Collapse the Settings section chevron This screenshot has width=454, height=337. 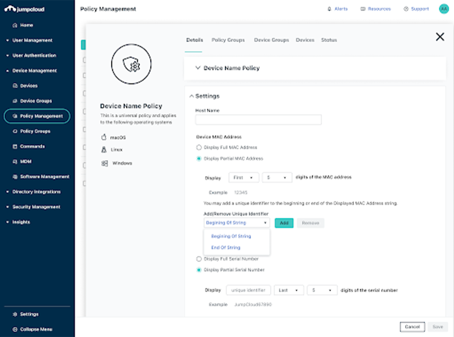[x=191, y=96]
